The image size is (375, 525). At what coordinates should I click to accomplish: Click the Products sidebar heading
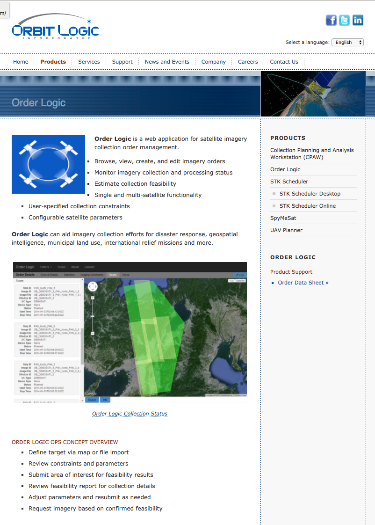[x=288, y=138]
